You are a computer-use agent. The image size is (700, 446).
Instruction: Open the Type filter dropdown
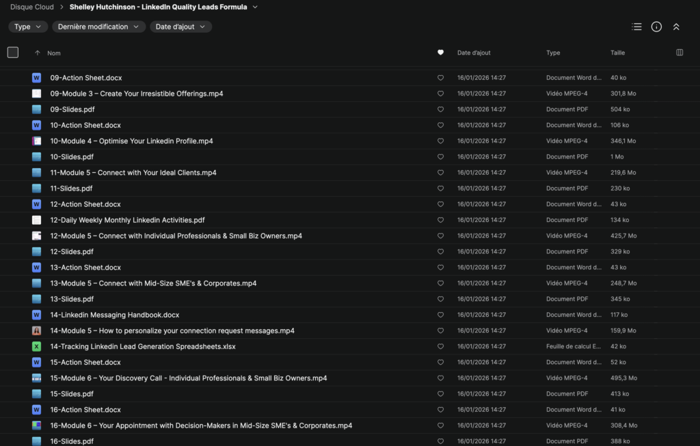click(28, 27)
